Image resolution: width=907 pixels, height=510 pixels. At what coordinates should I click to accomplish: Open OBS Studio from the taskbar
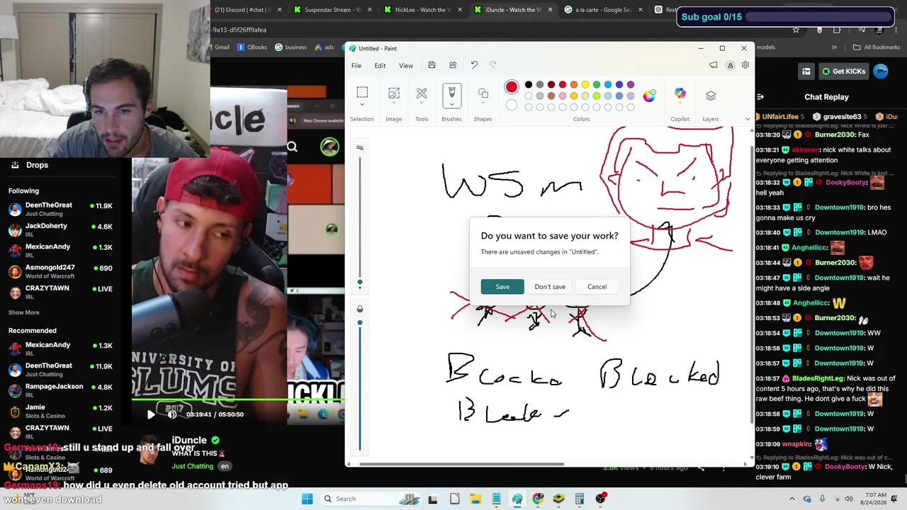tap(600, 499)
